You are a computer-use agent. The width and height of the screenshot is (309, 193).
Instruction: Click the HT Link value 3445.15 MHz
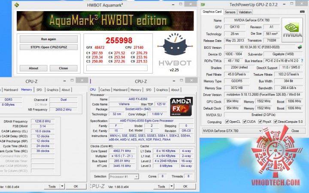pyautogui.click(x=122, y=166)
